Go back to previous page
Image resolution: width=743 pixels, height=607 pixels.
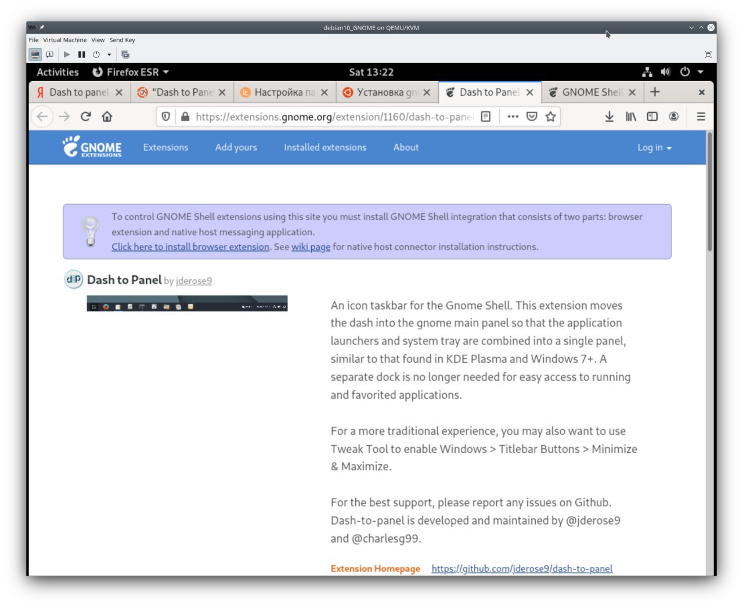(42, 117)
